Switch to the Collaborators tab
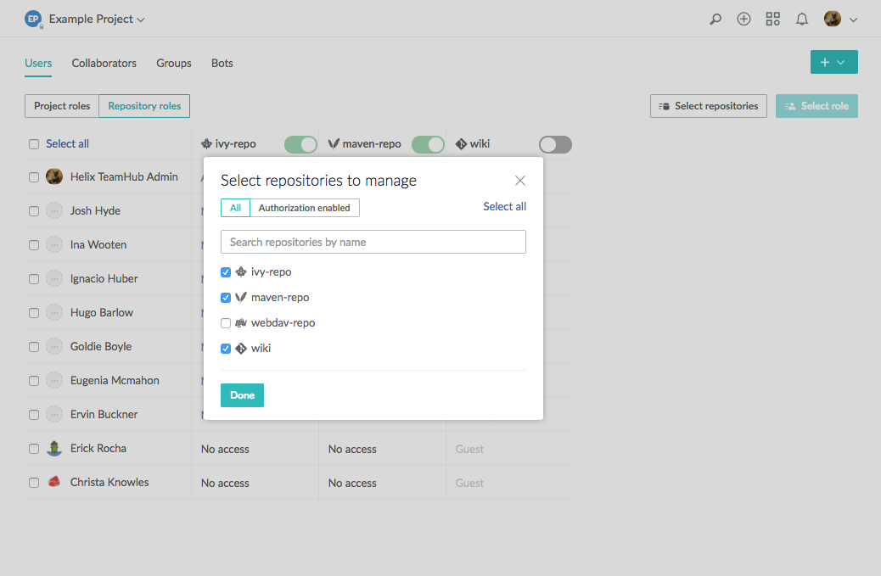The image size is (881, 576). pyautogui.click(x=104, y=63)
